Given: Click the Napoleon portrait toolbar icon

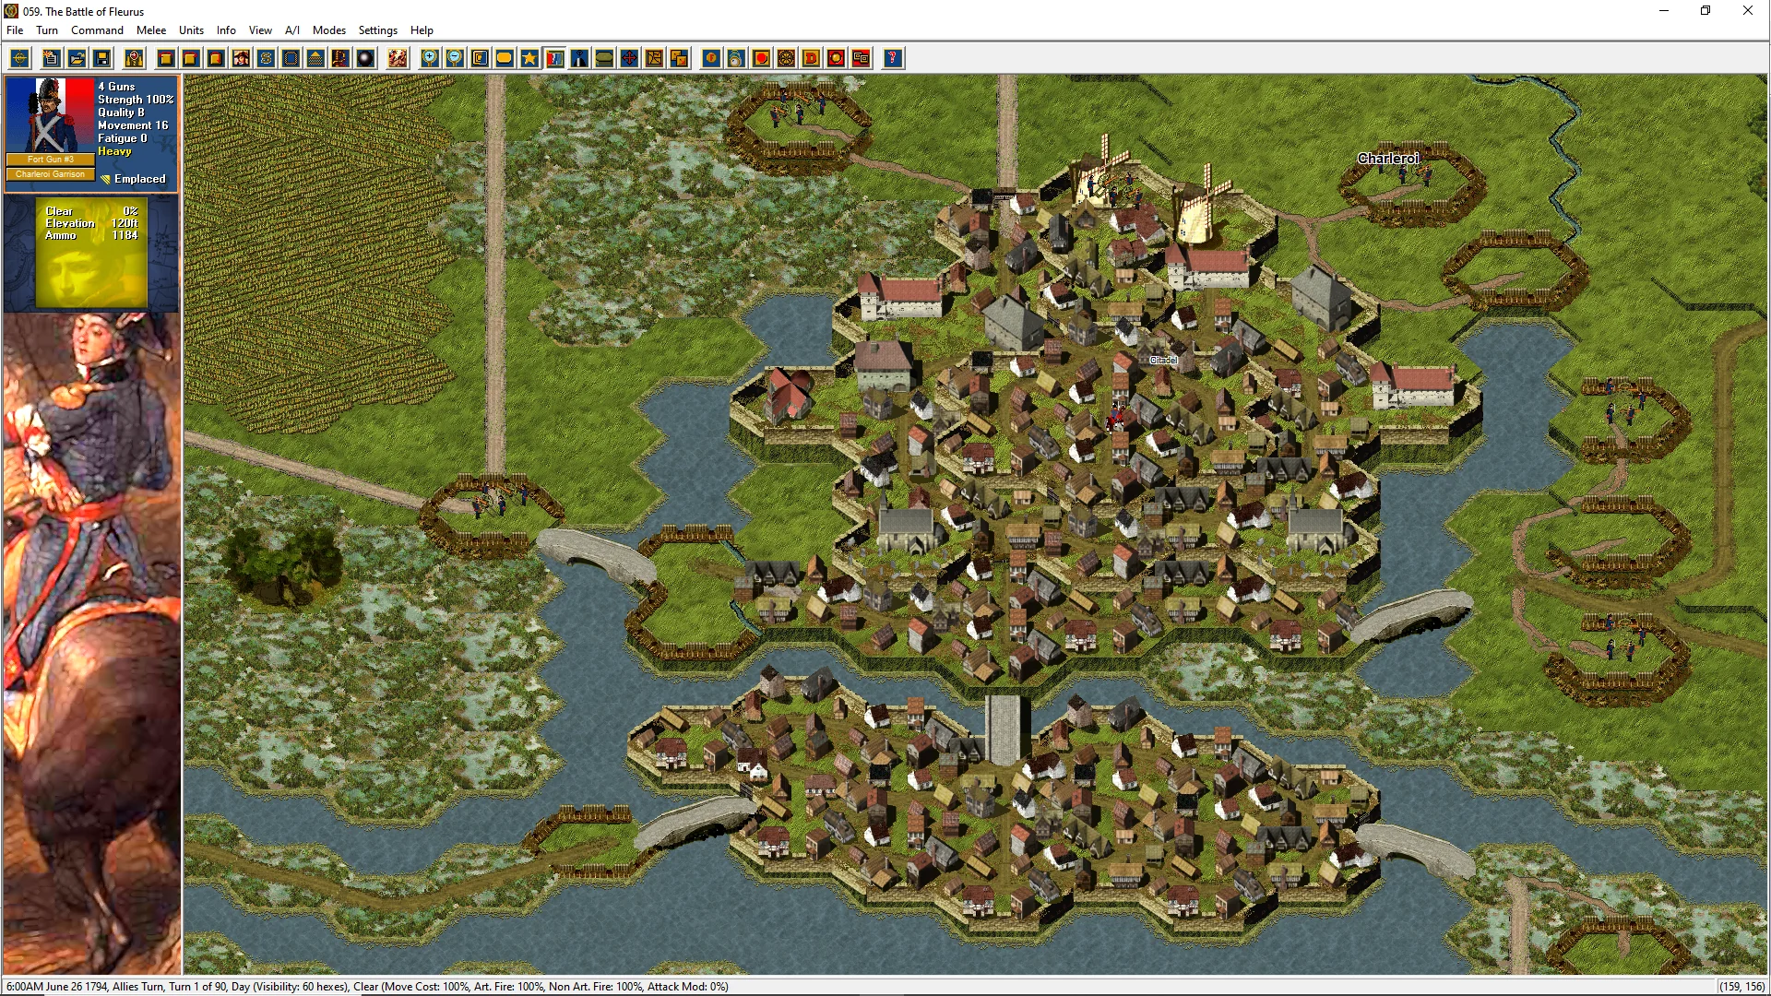Looking at the screenshot, I should click(x=241, y=59).
